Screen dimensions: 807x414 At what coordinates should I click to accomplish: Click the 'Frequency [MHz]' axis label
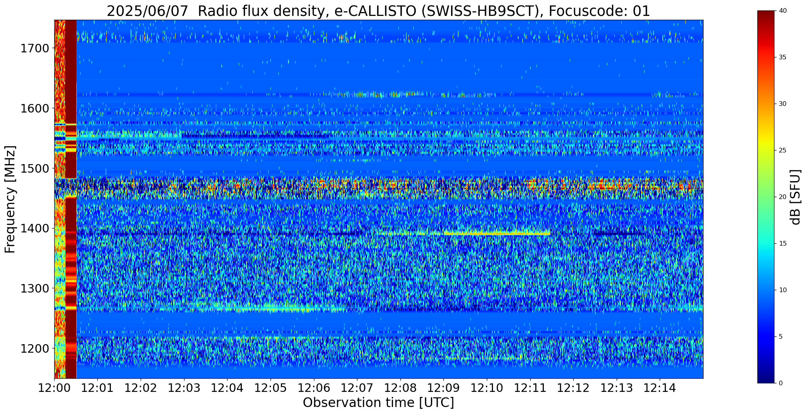pyautogui.click(x=10, y=199)
